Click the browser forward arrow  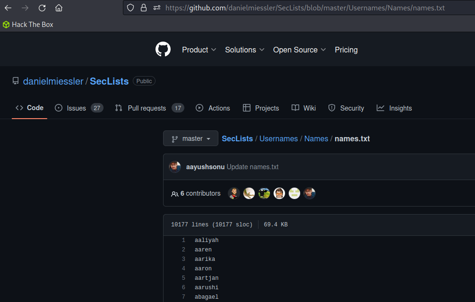25,8
